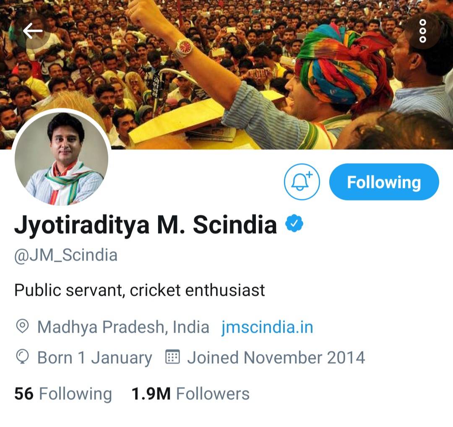Screen dimensions: 453x427
Task: Open the jmscindia.in website link
Action: pyautogui.click(x=267, y=327)
